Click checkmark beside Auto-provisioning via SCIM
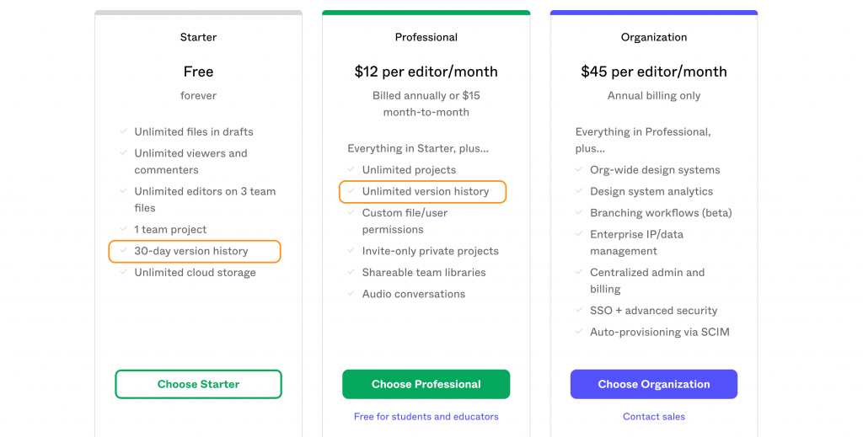Screen dimensions: 863x437 pos(579,332)
